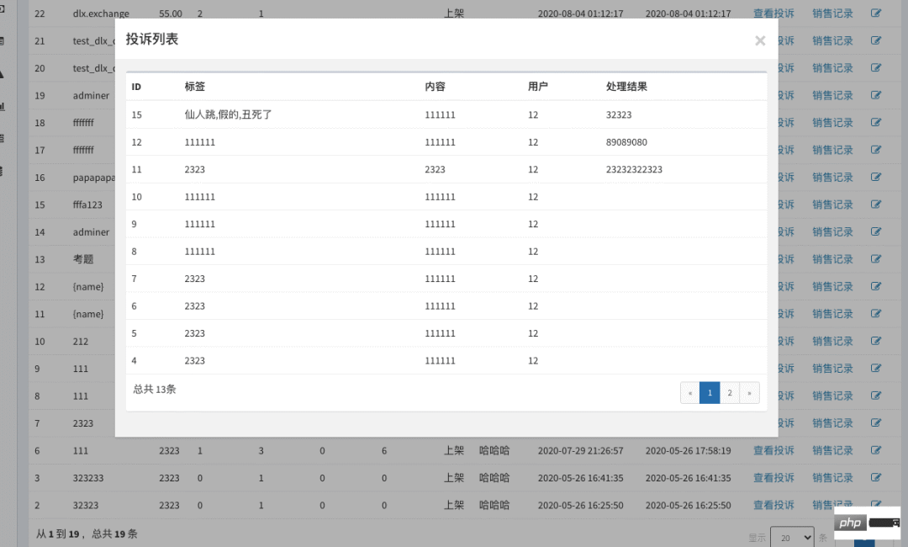
Task: Click the edit icon for row 3
Action: click(x=876, y=478)
